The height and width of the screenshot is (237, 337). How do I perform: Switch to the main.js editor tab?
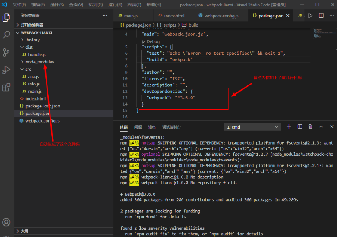(134, 16)
